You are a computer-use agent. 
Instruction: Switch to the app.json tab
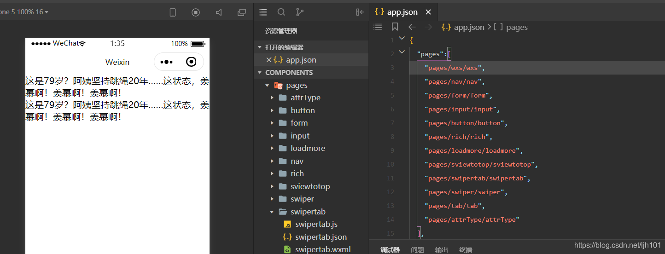pyautogui.click(x=403, y=12)
